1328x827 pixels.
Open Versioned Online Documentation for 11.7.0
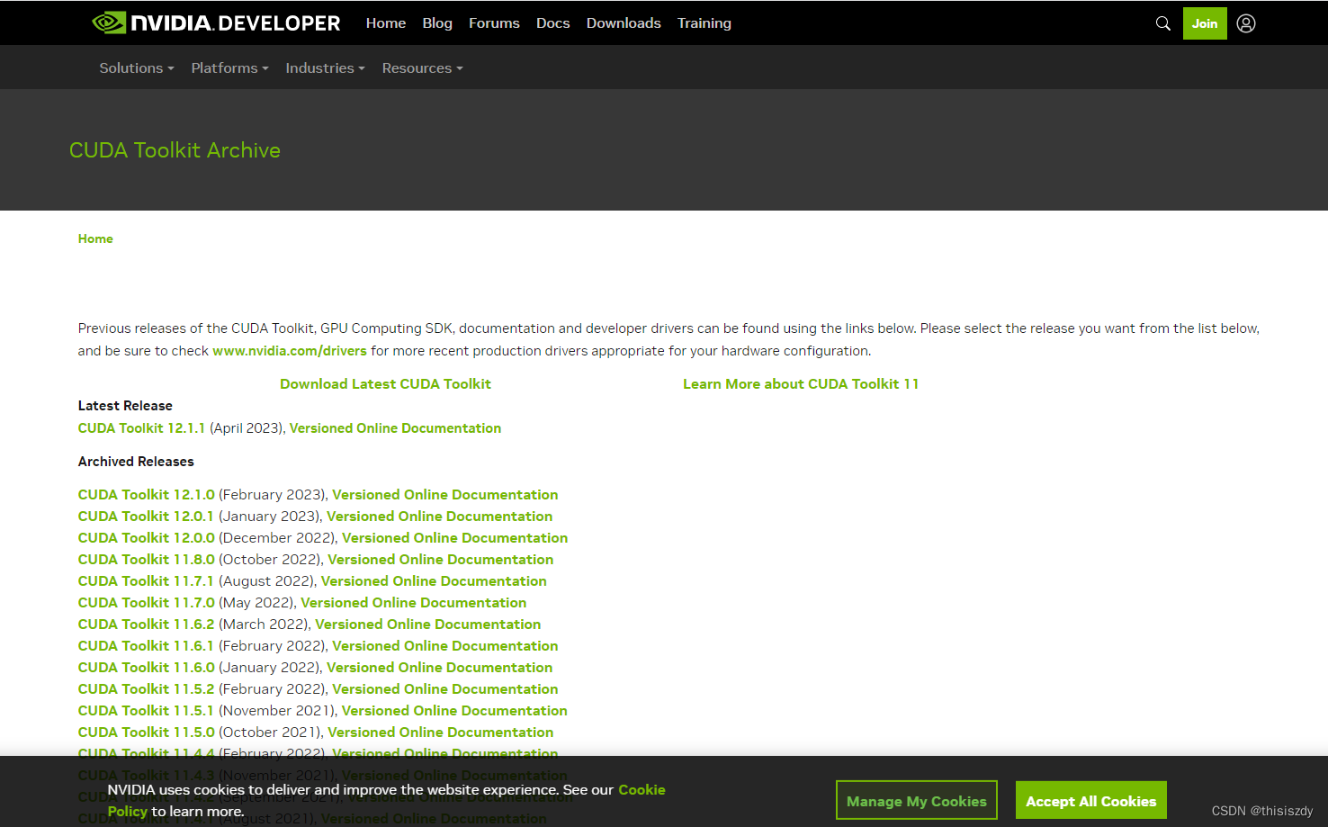click(x=413, y=603)
